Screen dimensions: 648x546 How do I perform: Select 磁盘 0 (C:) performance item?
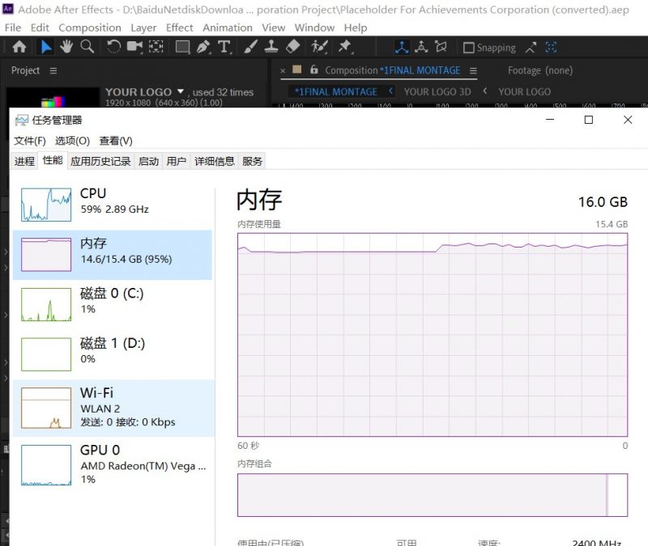click(113, 305)
